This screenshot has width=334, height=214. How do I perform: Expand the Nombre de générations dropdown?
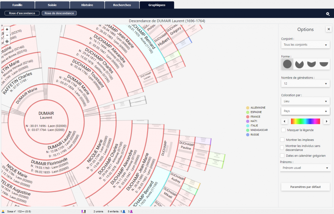[305, 84]
